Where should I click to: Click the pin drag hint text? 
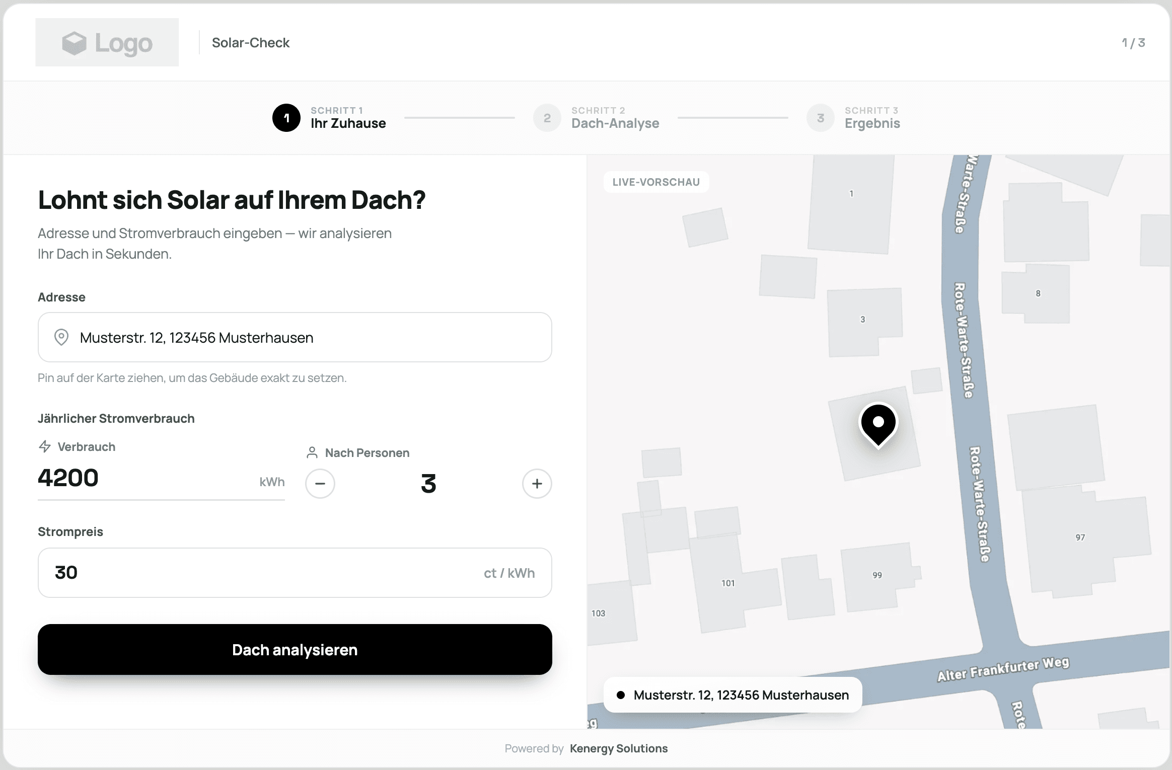[x=192, y=378]
